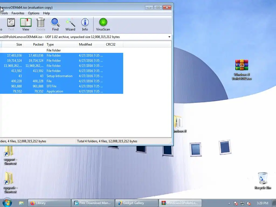Run the VirusScan bug icon
The width and height of the screenshot is (276, 207).
[x=103, y=25]
